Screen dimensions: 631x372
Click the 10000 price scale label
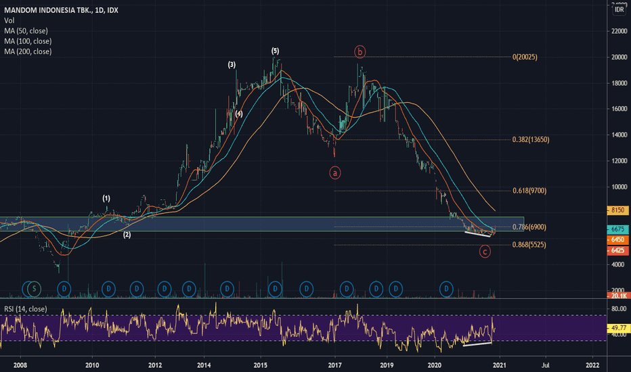tap(619, 187)
